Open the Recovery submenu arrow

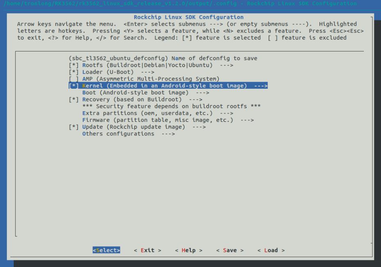[196, 99]
